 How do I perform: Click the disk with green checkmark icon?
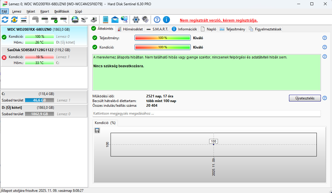click(54, 20)
